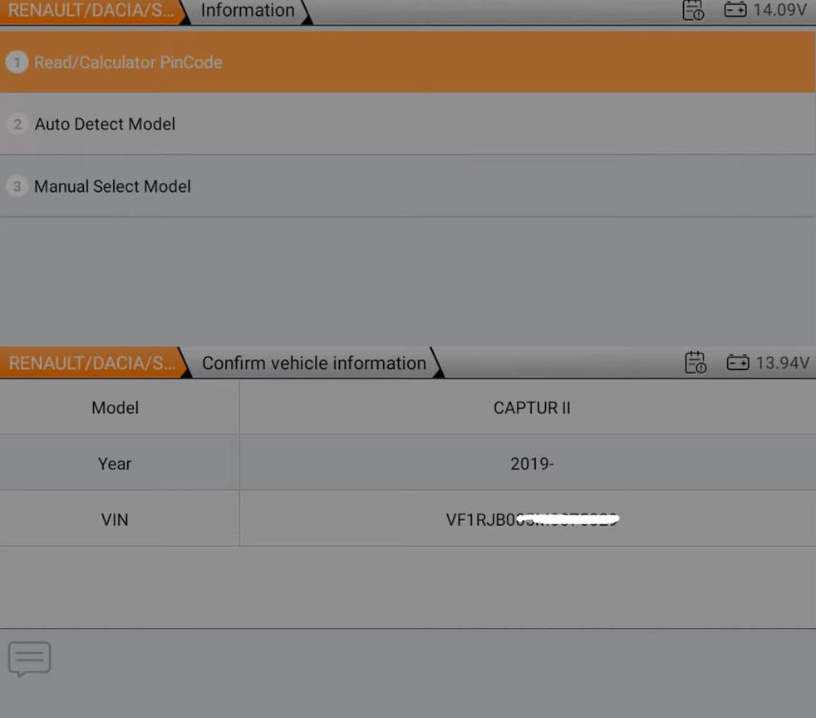Click the 13.94V voltage reading
816x718 pixels.
point(782,362)
